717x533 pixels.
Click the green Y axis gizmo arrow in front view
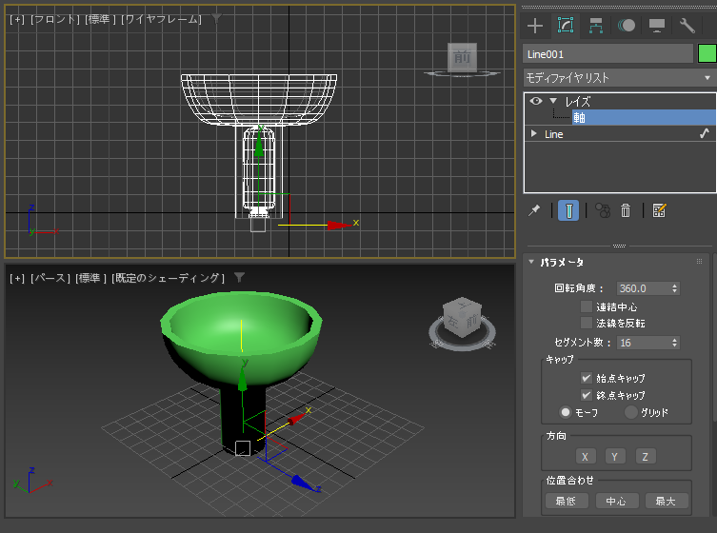(259, 145)
